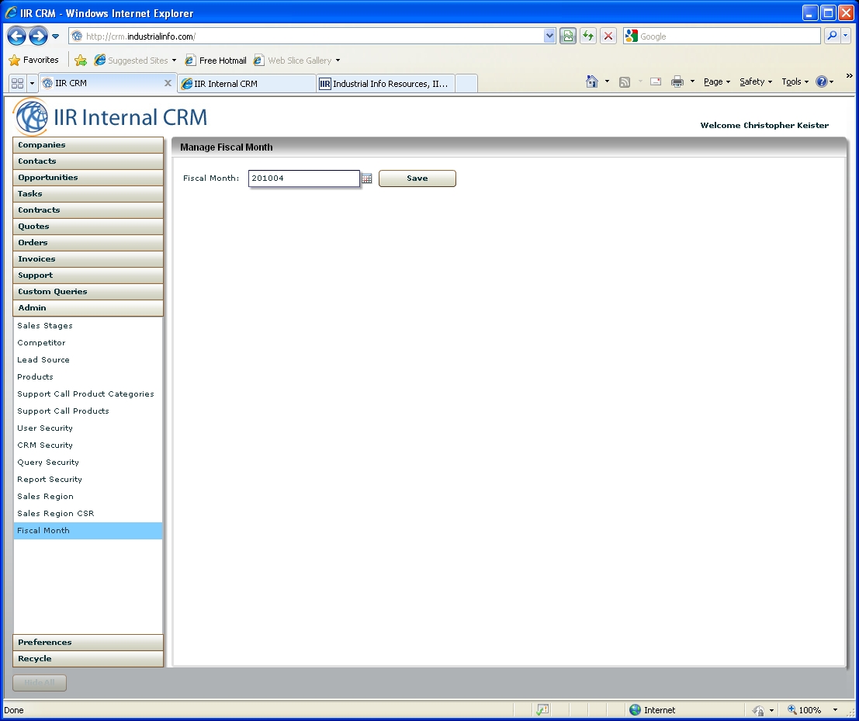Click the Fiscal Month text field
Screen dimensions: 859x721
click(303, 179)
